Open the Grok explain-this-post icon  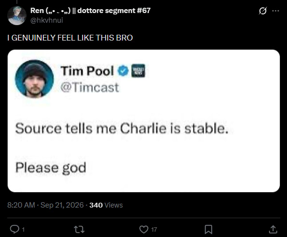263,11
